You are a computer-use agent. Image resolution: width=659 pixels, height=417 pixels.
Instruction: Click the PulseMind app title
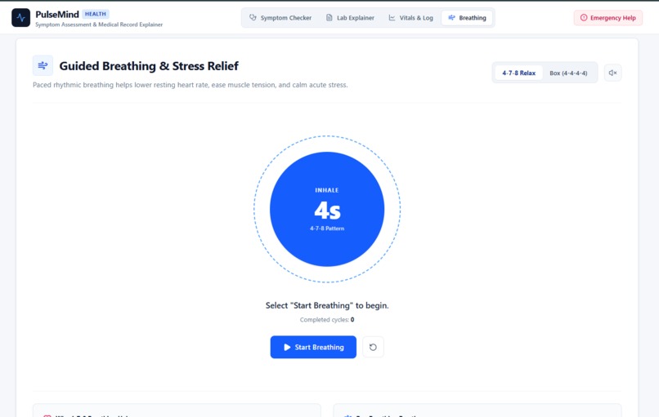point(57,14)
